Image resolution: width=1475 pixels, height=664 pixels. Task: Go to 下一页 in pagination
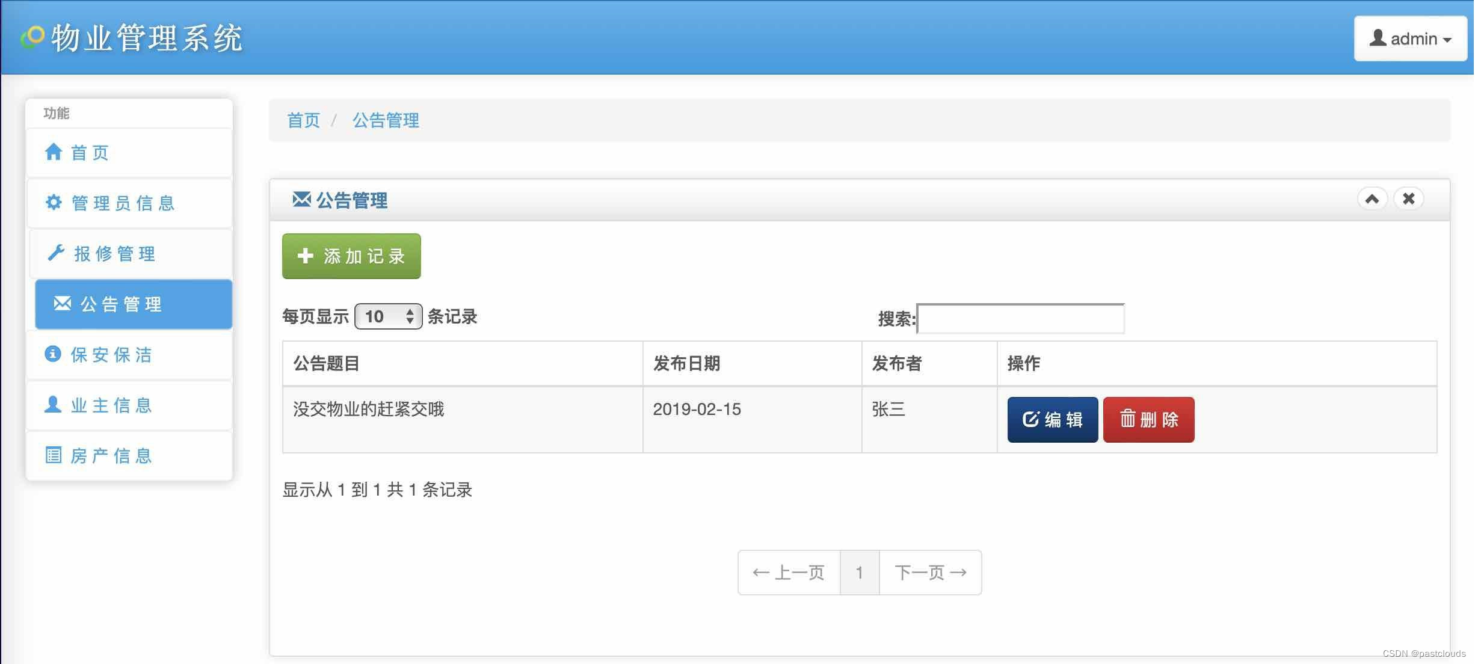coord(930,573)
